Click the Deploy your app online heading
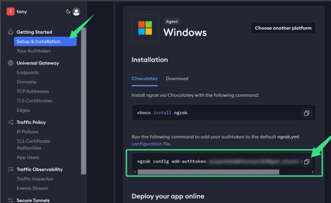This screenshot has height=203, width=331. tap(168, 196)
